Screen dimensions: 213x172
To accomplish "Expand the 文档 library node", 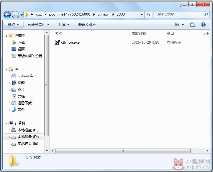I will click(x=9, y=96).
